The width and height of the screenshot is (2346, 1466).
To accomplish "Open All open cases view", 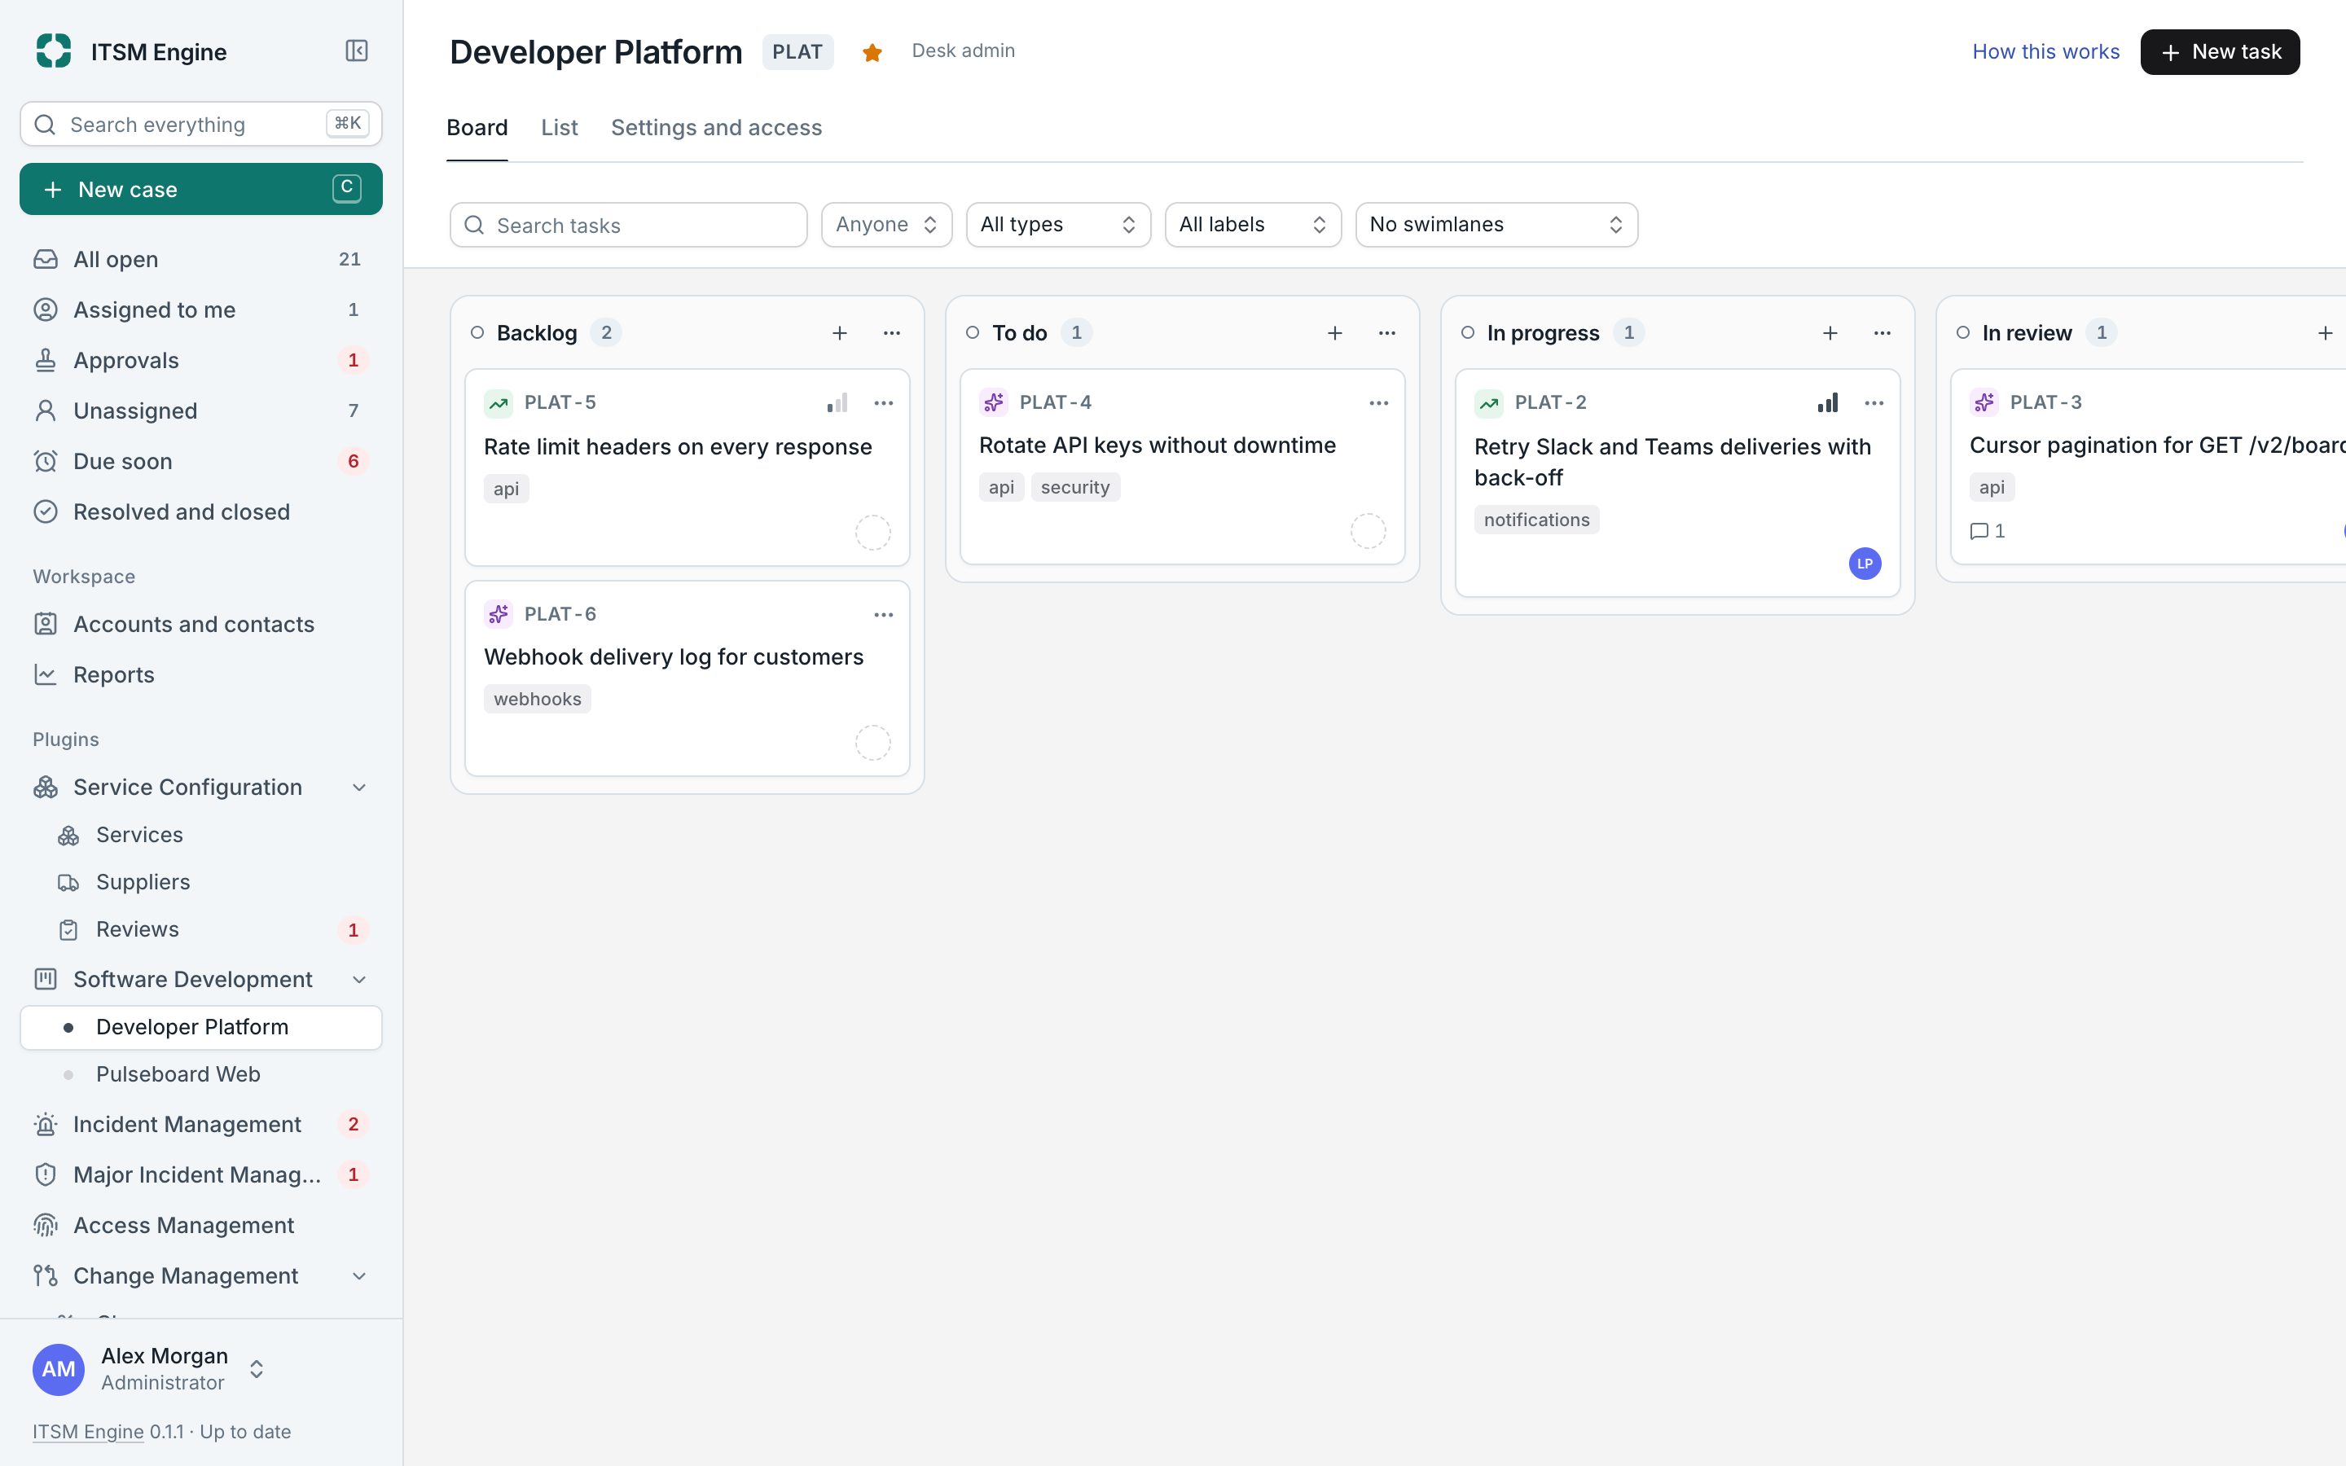I will click(x=200, y=259).
